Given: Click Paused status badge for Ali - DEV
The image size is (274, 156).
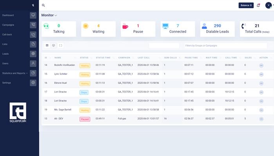Looking at the screenshot, I should point(85,119).
